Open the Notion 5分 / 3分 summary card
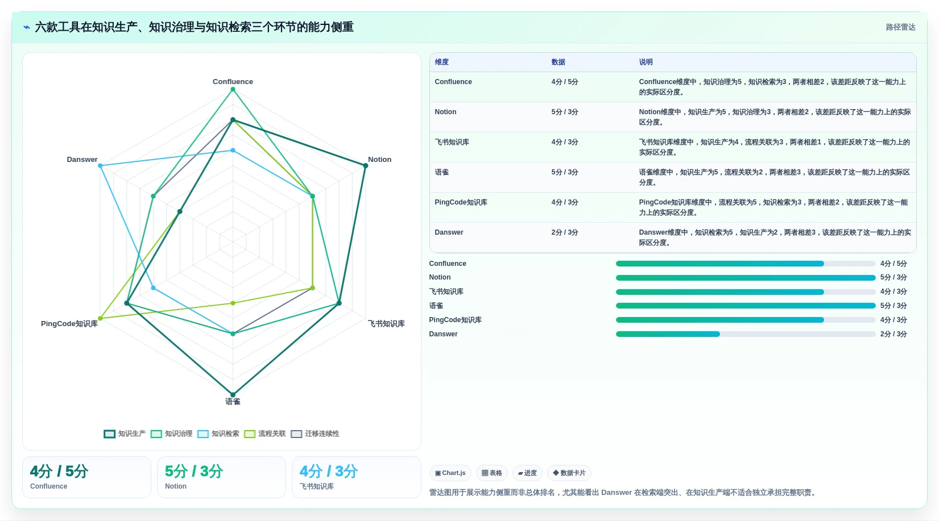The width and height of the screenshot is (939, 521). point(221,477)
